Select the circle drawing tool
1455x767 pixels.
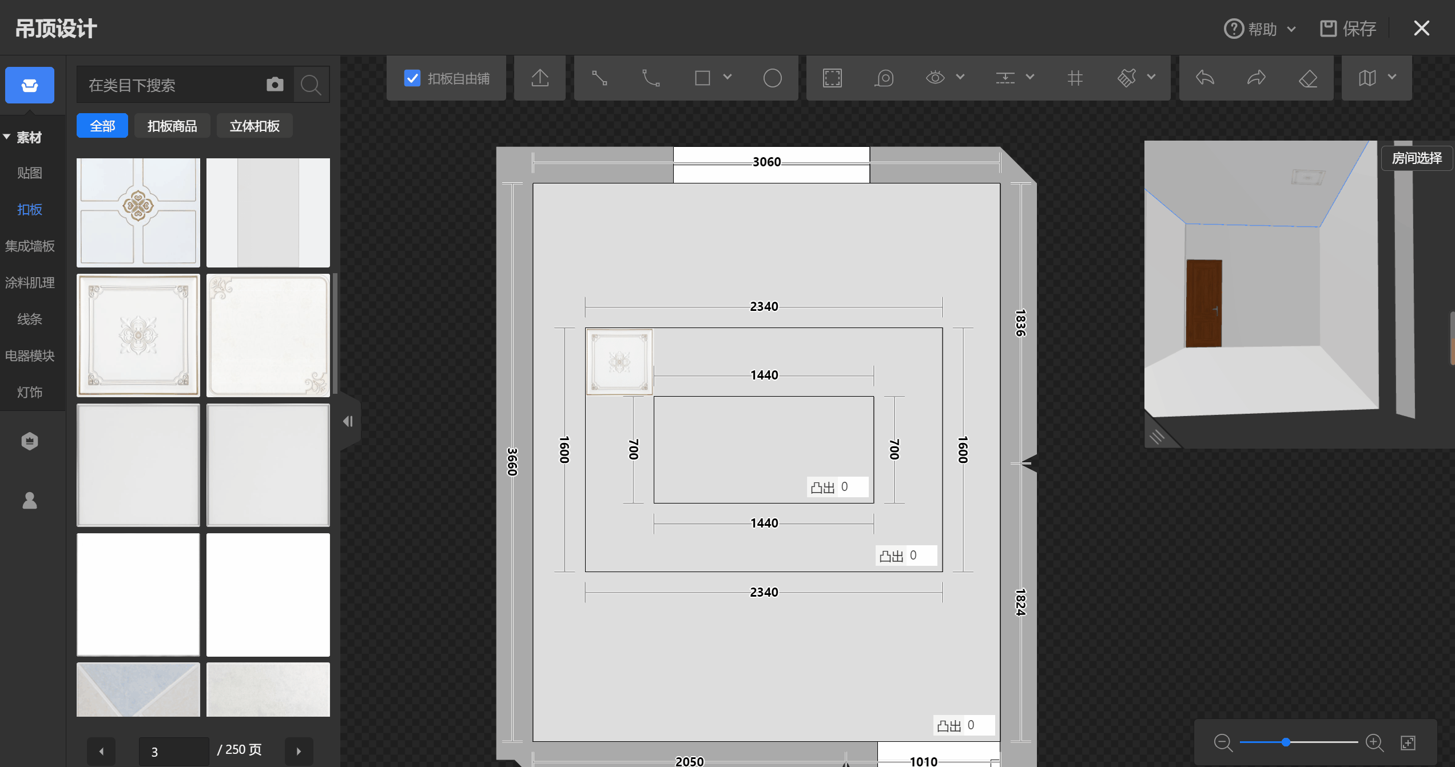pyautogui.click(x=772, y=78)
